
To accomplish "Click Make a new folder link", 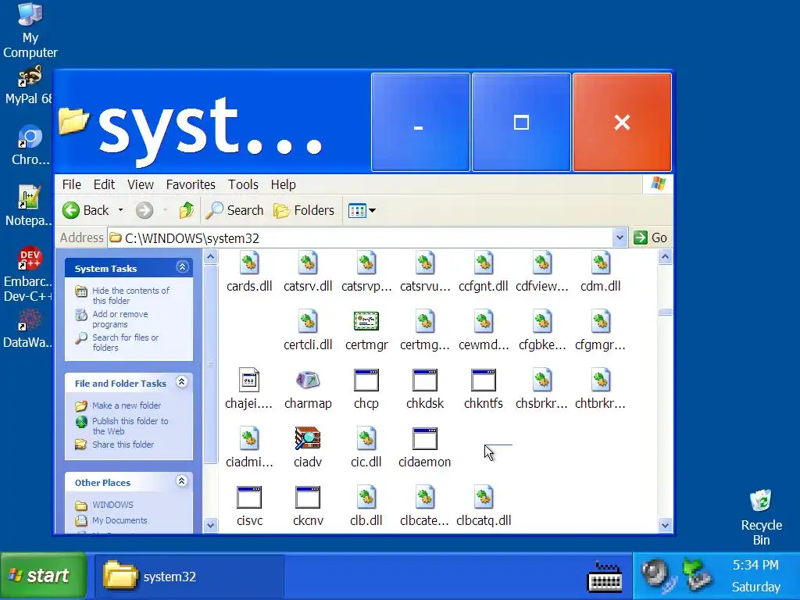I will [127, 405].
